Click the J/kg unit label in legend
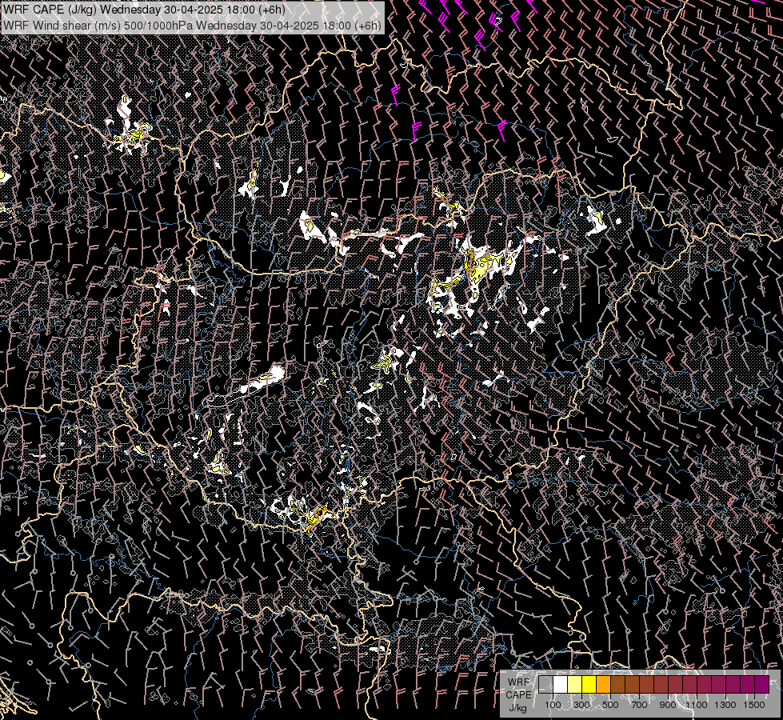Image resolution: width=783 pixels, height=720 pixels. tap(518, 709)
